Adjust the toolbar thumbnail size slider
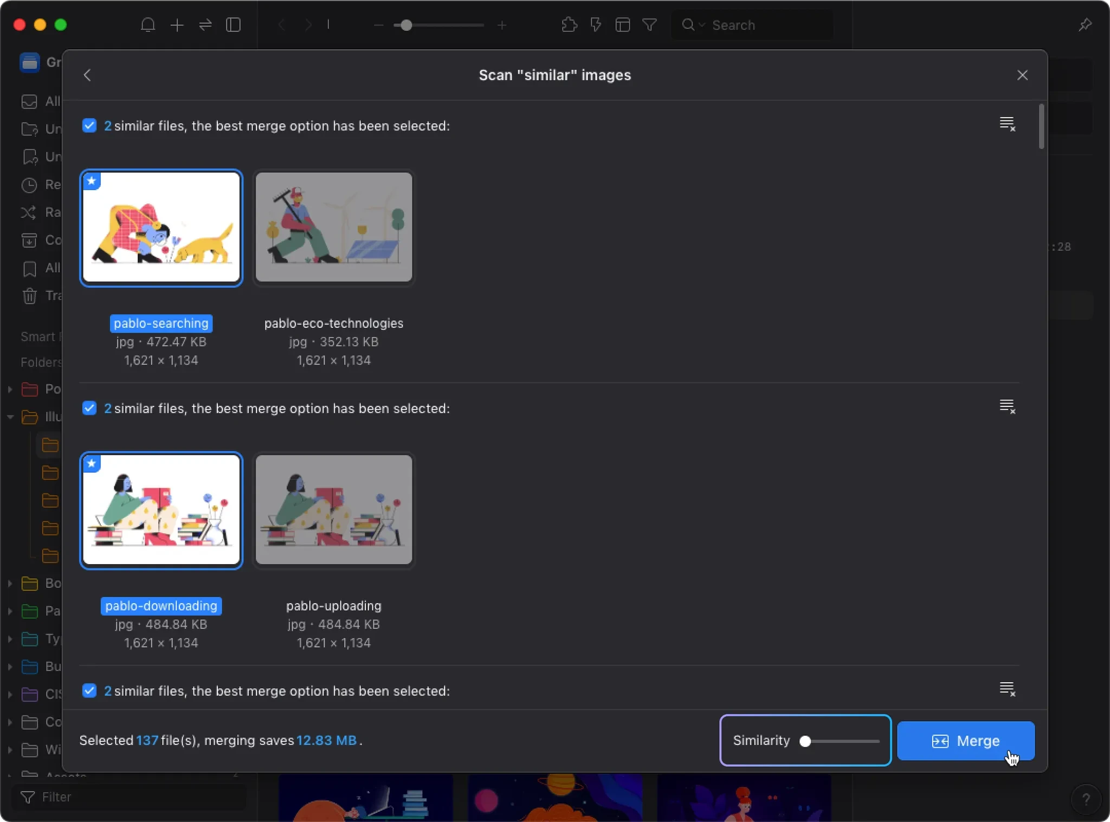The width and height of the screenshot is (1110, 822). click(x=439, y=25)
